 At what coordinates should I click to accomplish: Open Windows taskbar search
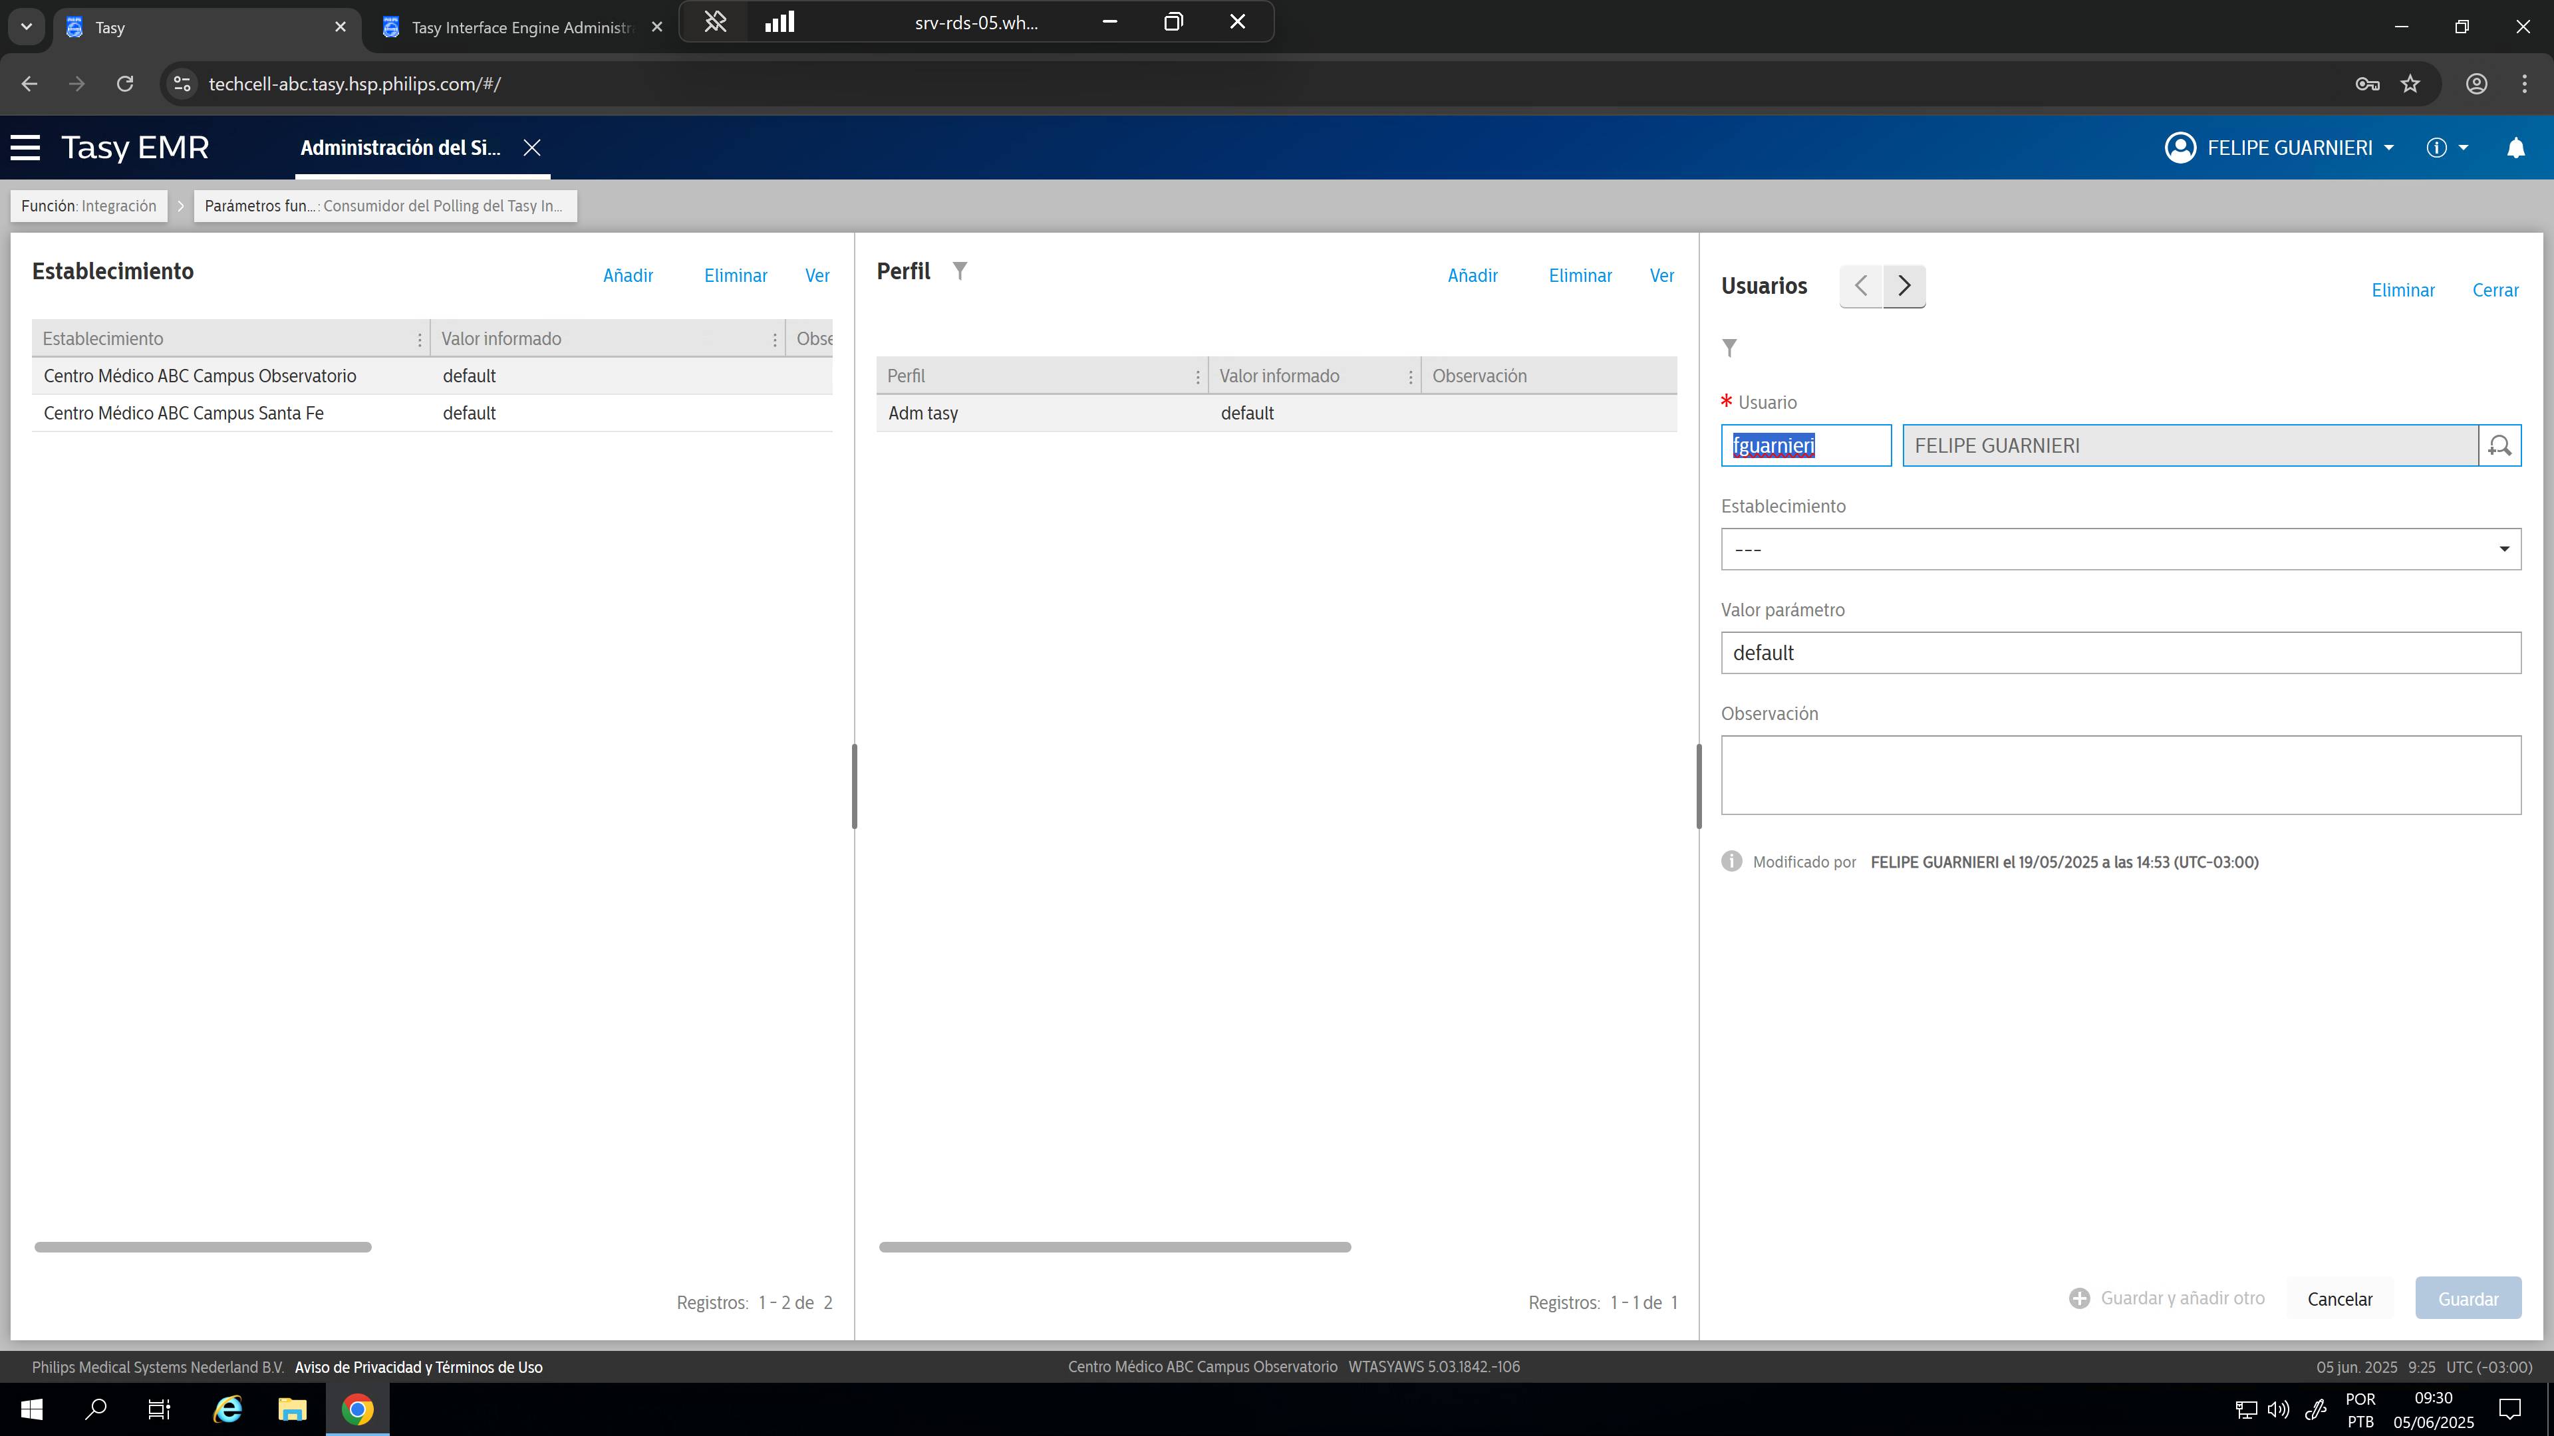coord(96,1409)
